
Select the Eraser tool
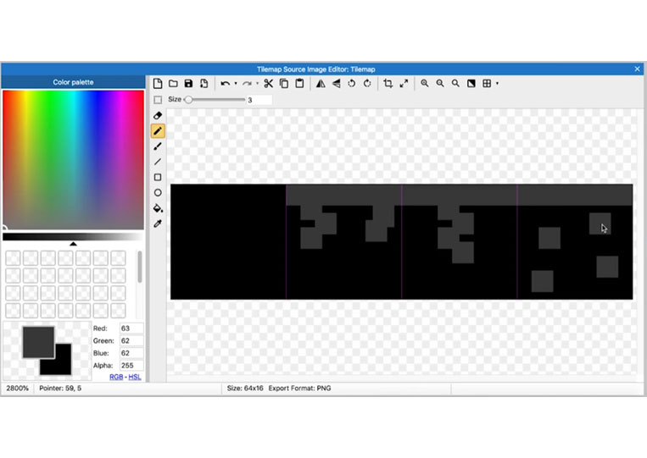[x=158, y=116]
